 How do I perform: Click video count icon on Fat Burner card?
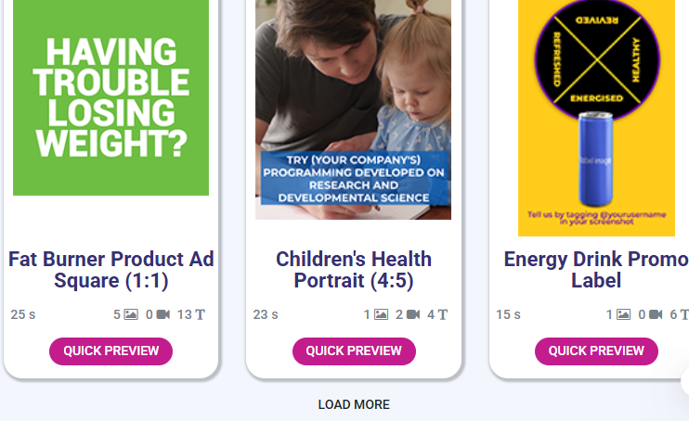(163, 314)
